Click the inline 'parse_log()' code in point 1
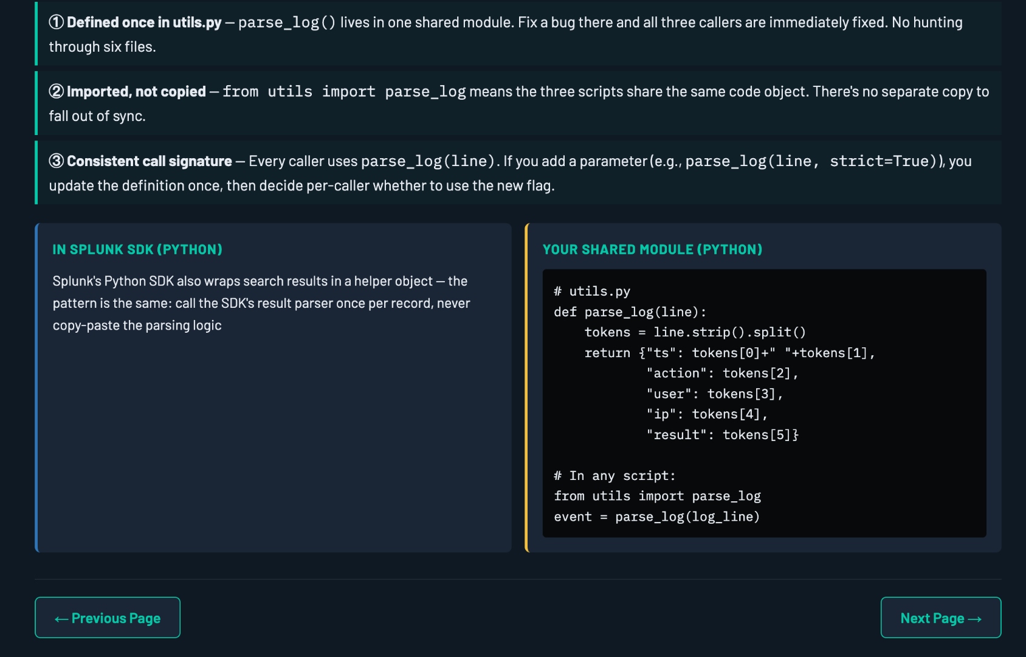This screenshot has height=657, width=1026. [287, 23]
